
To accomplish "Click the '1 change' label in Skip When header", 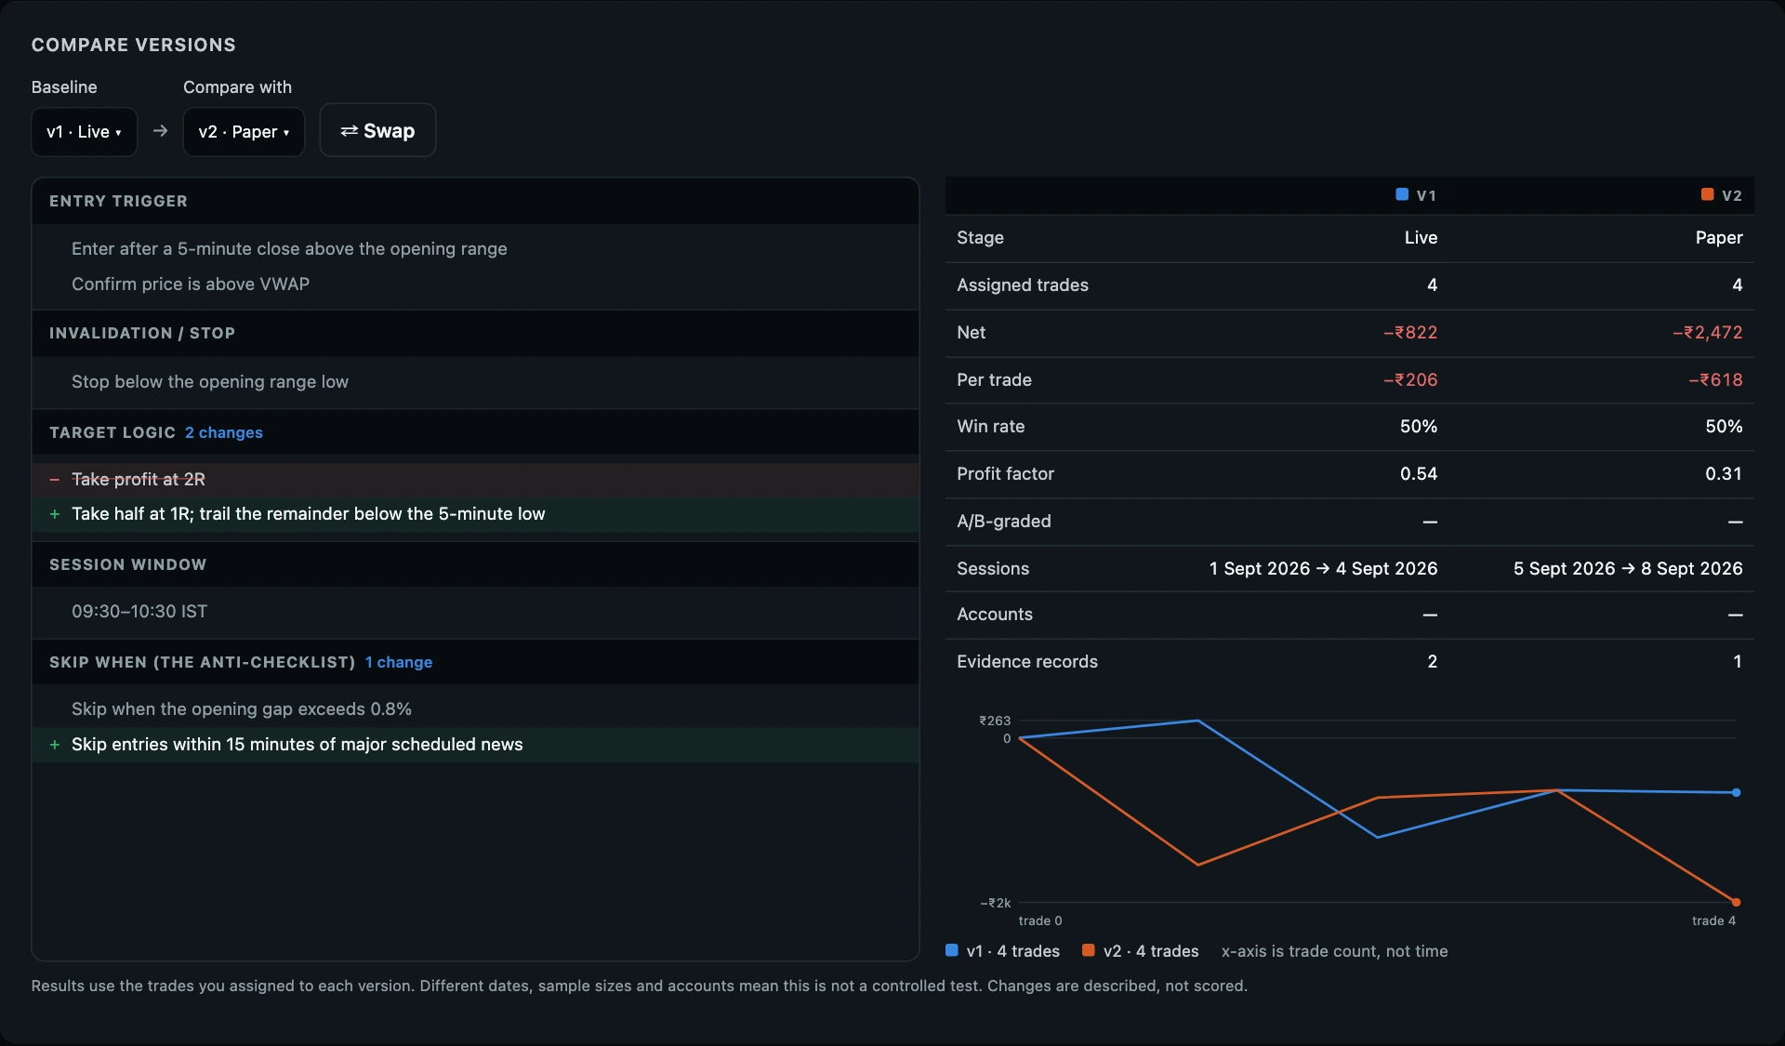I will coord(399,662).
